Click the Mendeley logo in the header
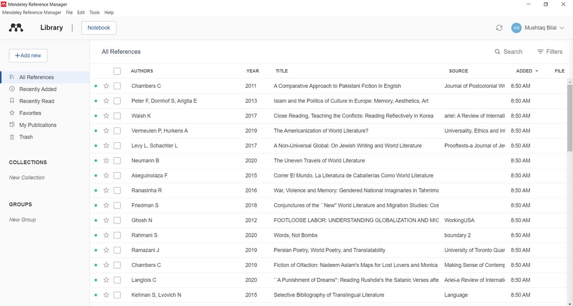 coord(16,28)
